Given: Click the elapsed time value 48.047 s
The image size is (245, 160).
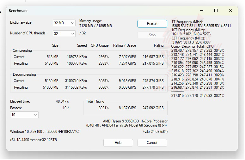Looking at the screenshot, I should pyautogui.click(x=62, y=101).
